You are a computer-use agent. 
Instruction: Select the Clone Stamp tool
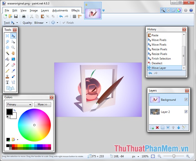(x=7, y=77)
